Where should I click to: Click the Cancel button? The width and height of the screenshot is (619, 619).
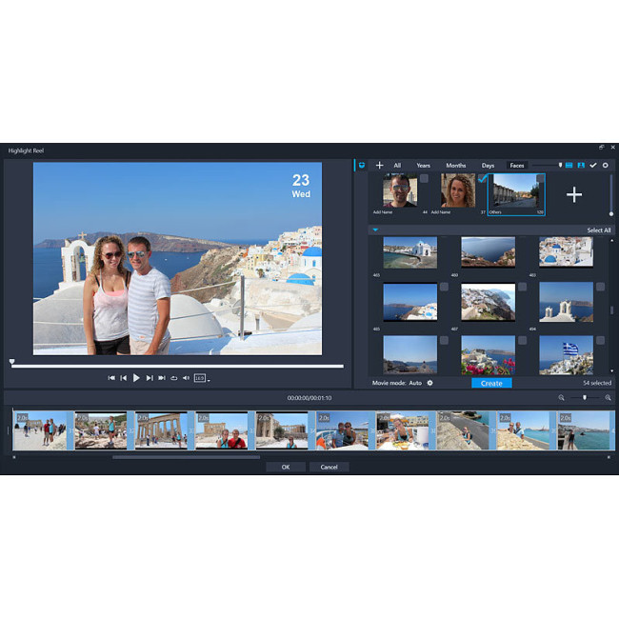coord(329,467)
